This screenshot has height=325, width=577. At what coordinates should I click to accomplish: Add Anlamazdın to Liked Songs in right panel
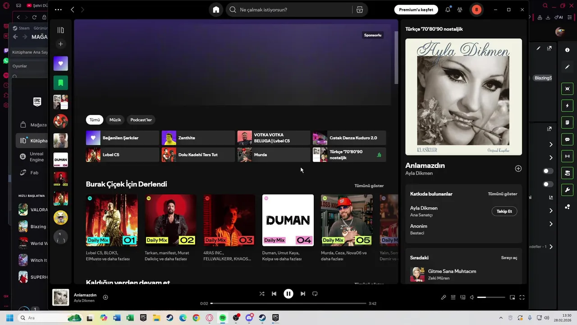(x=518, y=168)
